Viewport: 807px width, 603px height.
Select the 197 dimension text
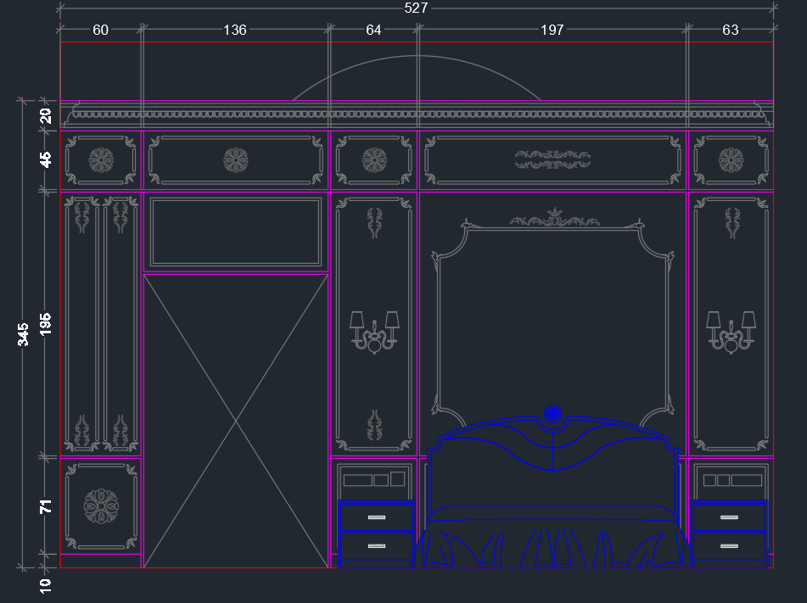pyautogui.click(x=552, y=31)
